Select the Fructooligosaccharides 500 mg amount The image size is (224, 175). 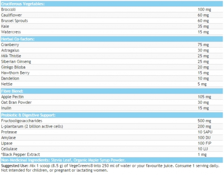[204, 121]
